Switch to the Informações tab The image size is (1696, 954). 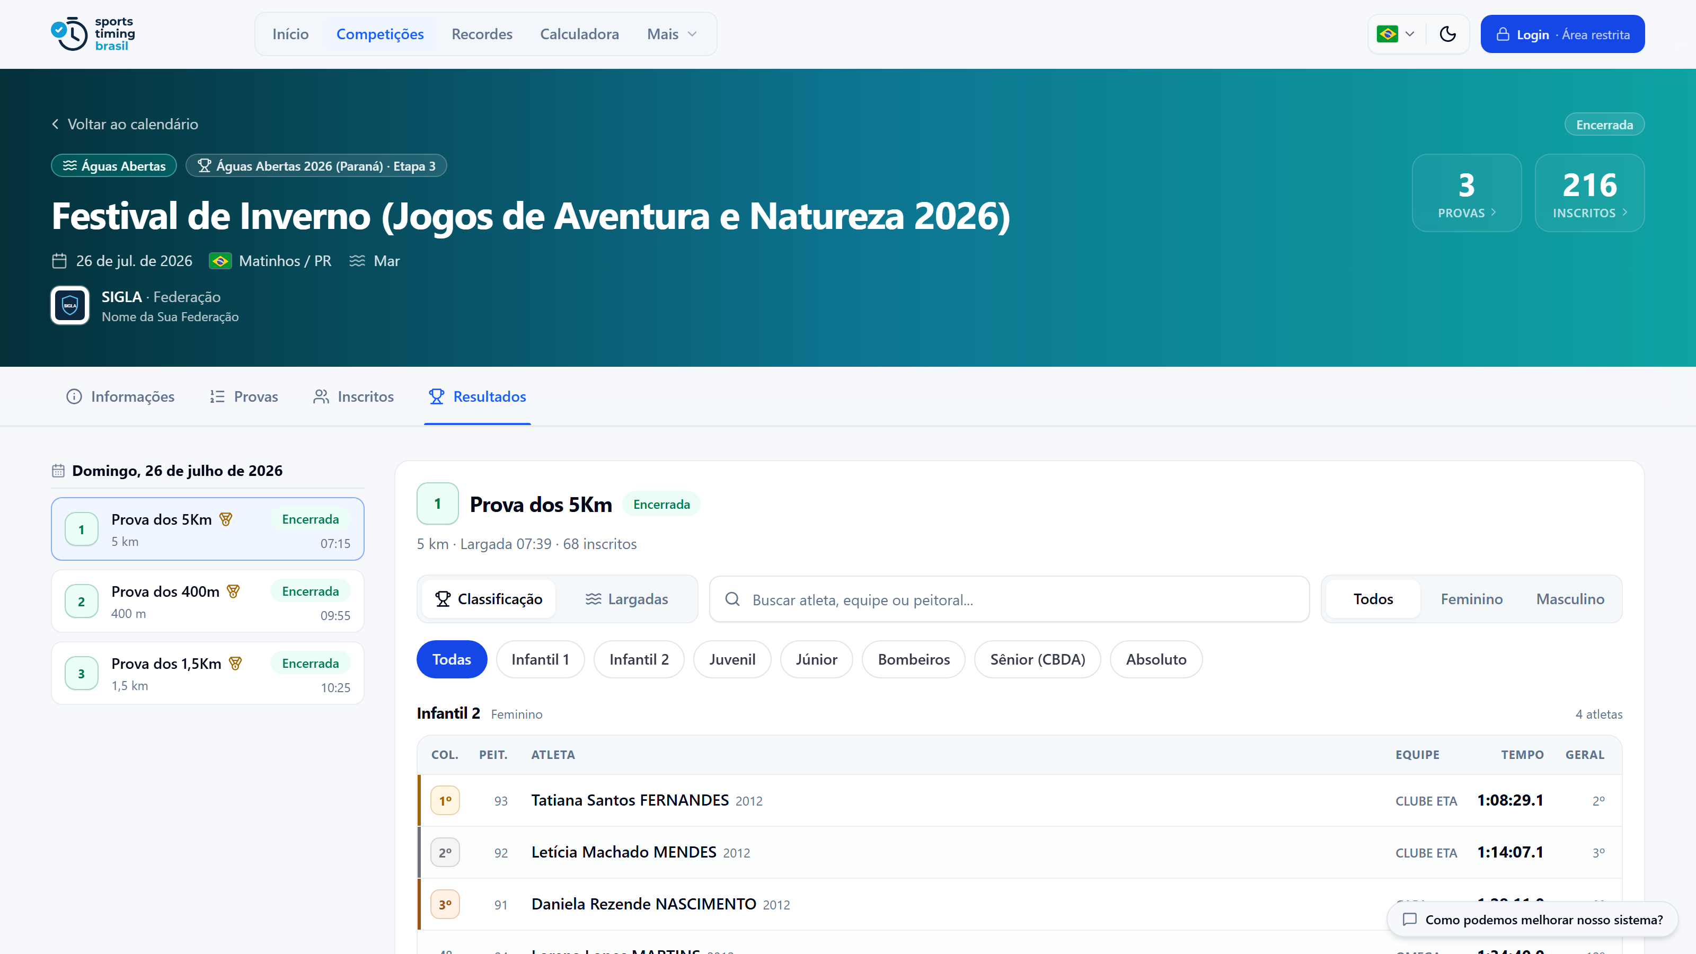[x=120, y=397]
